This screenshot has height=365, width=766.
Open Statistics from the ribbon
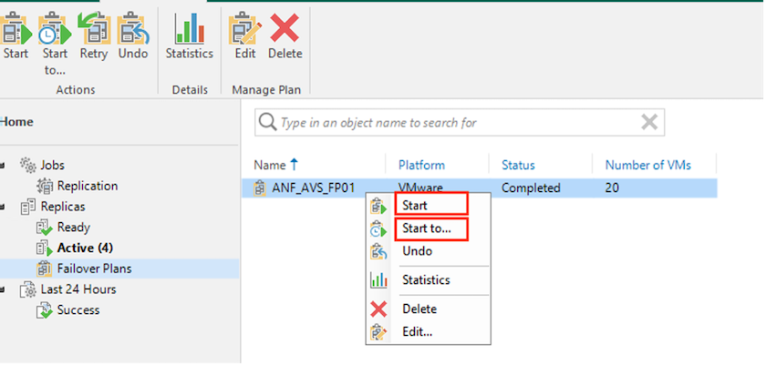pyautogui.click(x=190, y=29)
